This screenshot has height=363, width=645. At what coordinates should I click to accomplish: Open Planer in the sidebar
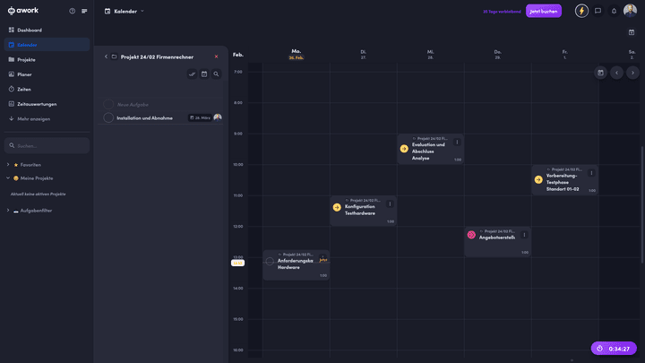[x=47, y=74]
